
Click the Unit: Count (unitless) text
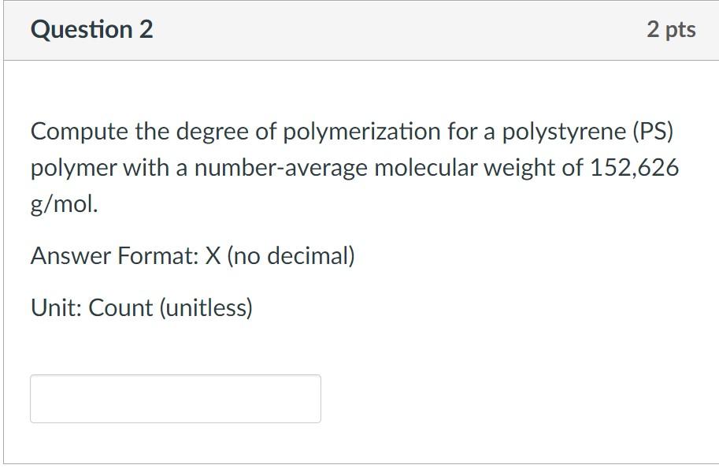[140, 307]
